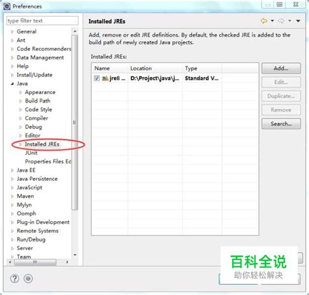Select Oomph in the tree

coord(26,213)
